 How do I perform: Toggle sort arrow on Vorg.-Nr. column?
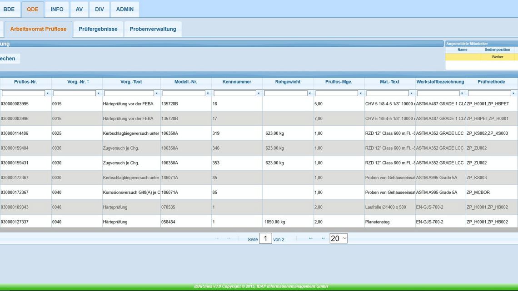[x=88, y=82]
